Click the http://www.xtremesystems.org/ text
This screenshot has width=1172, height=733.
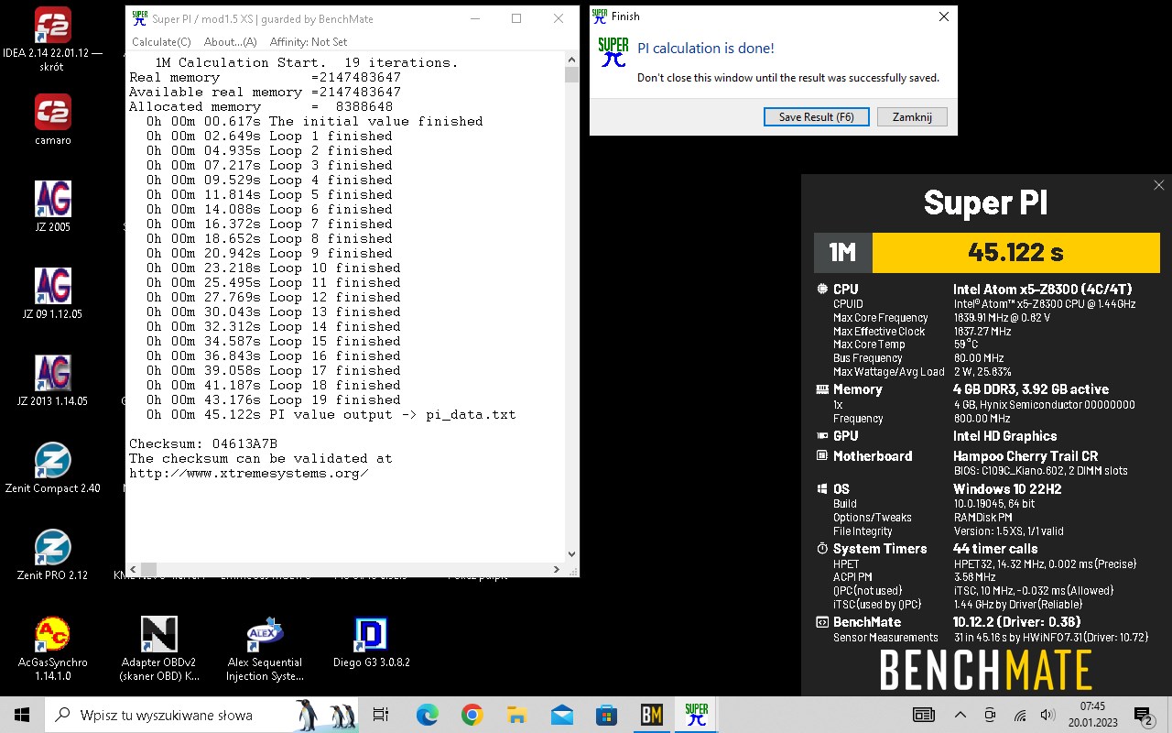coord(248,473)
